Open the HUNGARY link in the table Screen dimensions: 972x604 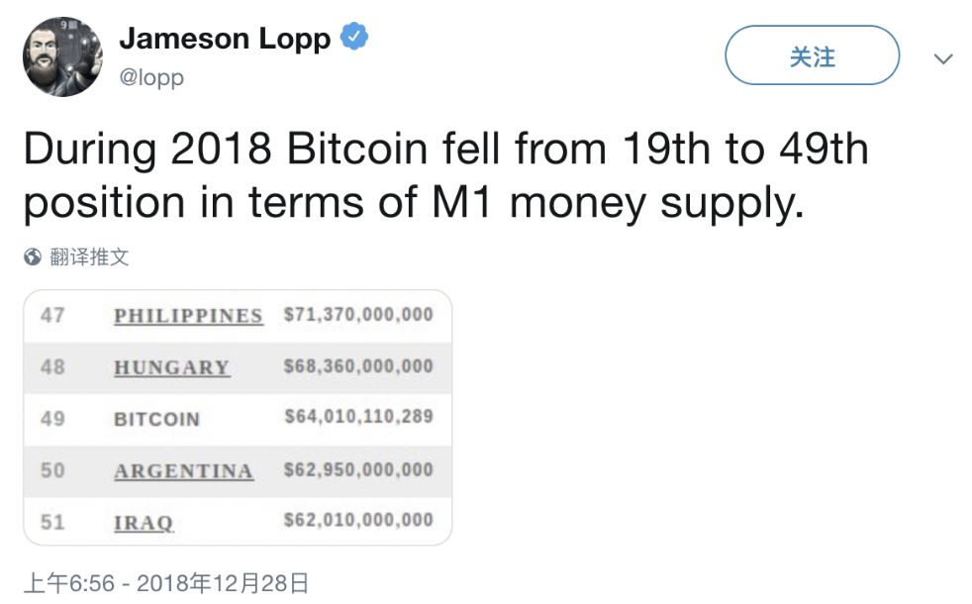tap(171, 367)
